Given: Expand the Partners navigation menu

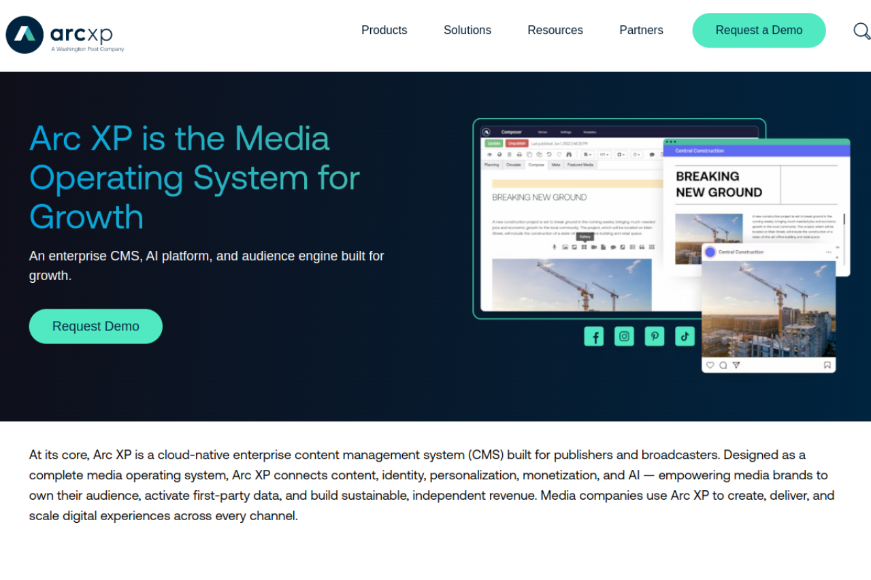Looking at the screenshot, I should [641, 31].
